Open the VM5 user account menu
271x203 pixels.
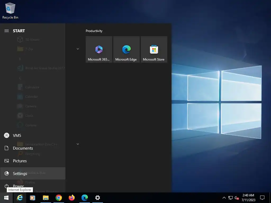tap(33, 136)
